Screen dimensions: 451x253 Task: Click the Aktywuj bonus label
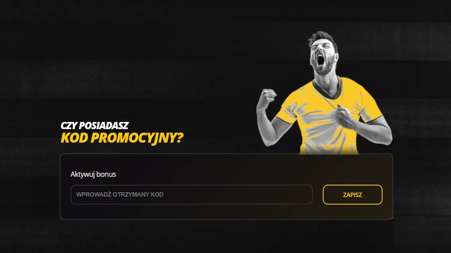[x=93, y=174]
